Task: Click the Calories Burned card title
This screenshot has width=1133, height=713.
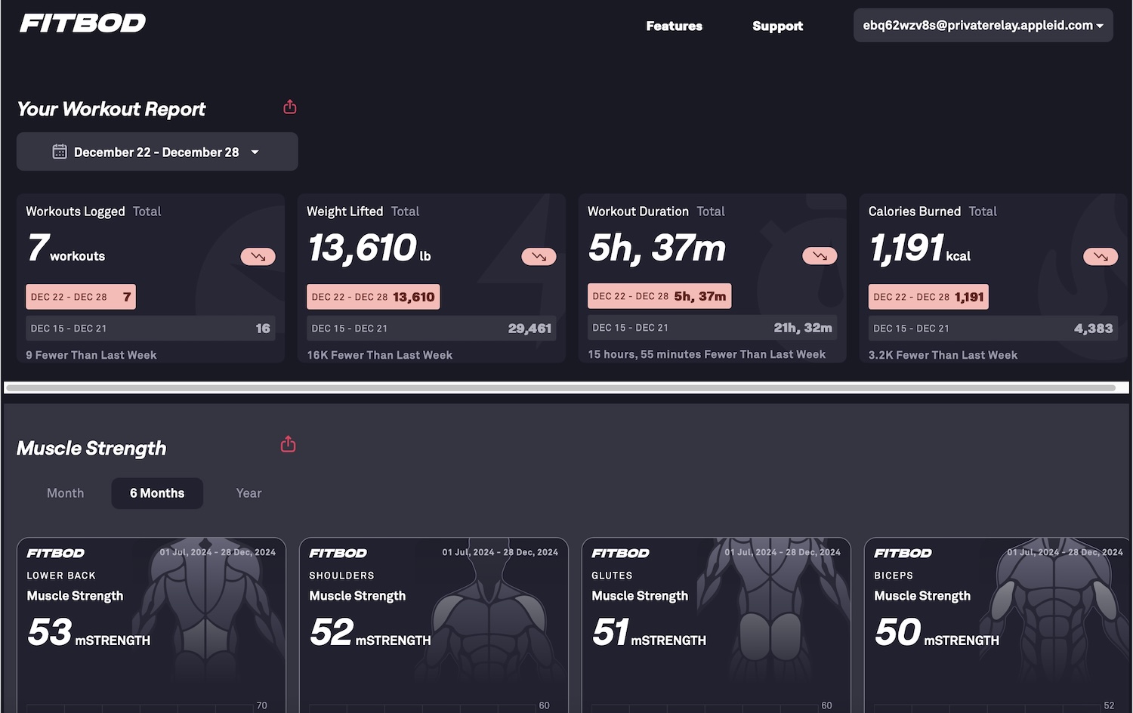Action: [x=915, y=211]
